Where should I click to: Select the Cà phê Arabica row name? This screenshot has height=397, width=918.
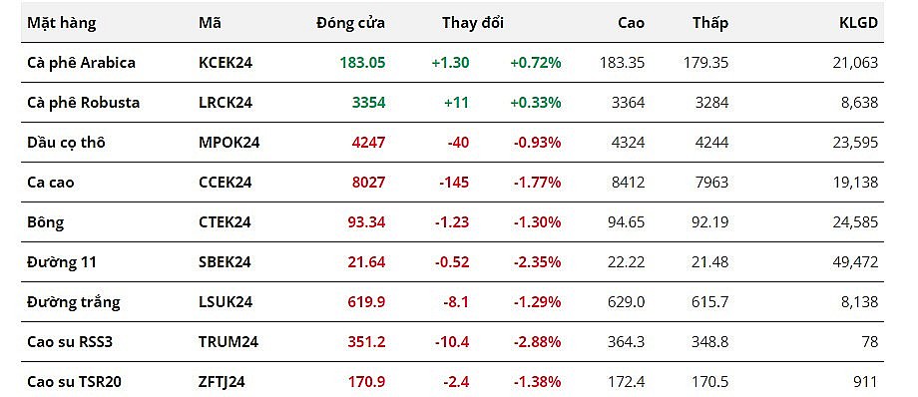click(82, 63)
